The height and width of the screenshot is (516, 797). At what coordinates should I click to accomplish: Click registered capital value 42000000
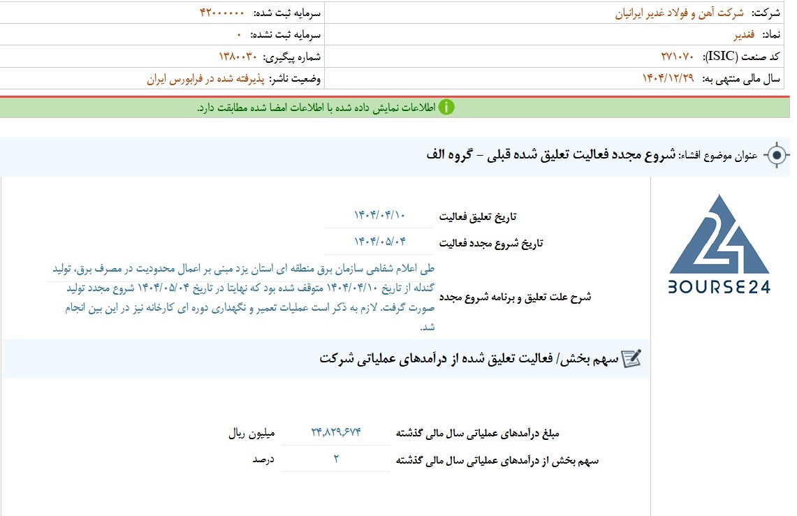[x=221, y=13]
